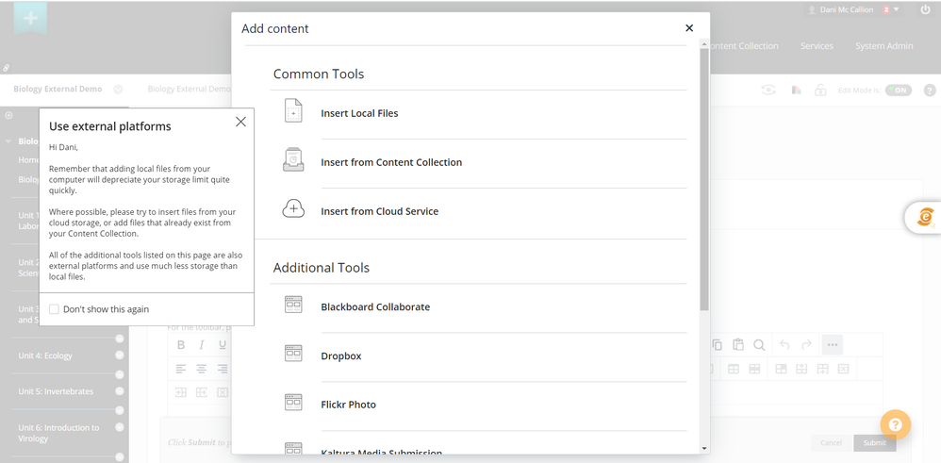Viewport: 941px width, 463px height.
Task: Open Unit 5: Invertebrates in course menu
Action: (56, 391)
